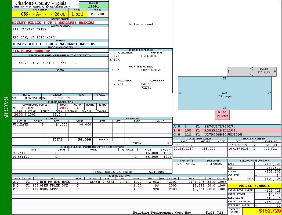The width and height of the screenshot is (282, 215).
Task: Select gray sketch vector row C.0 112
Action: [227, 134]
